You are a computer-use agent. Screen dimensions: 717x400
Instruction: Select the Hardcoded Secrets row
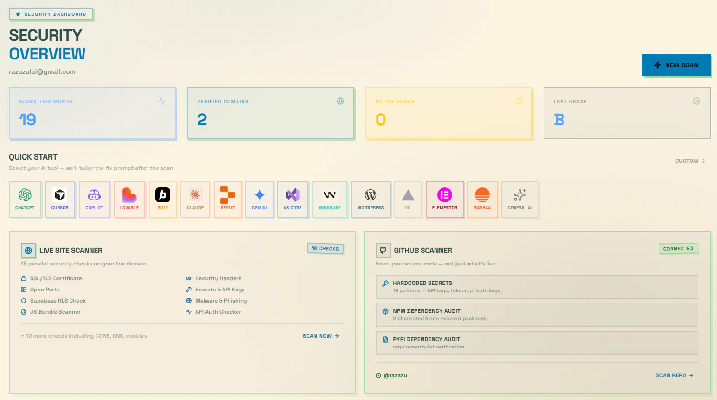(537, 287)
